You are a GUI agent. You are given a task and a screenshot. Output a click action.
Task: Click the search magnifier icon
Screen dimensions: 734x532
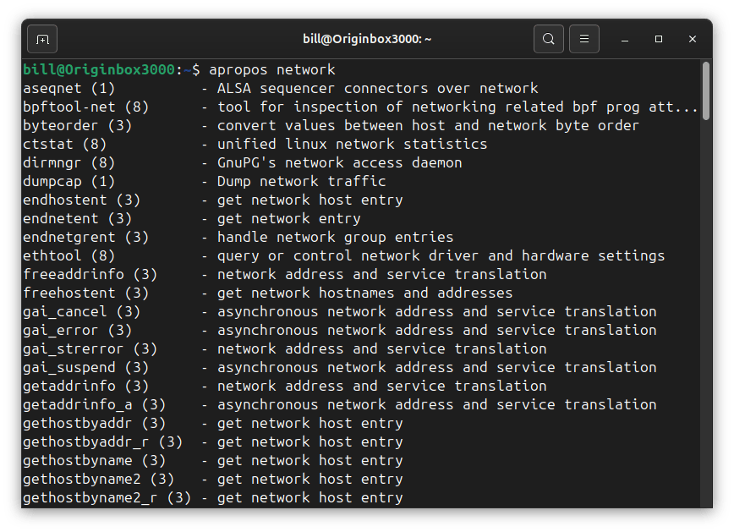(549, 39)
